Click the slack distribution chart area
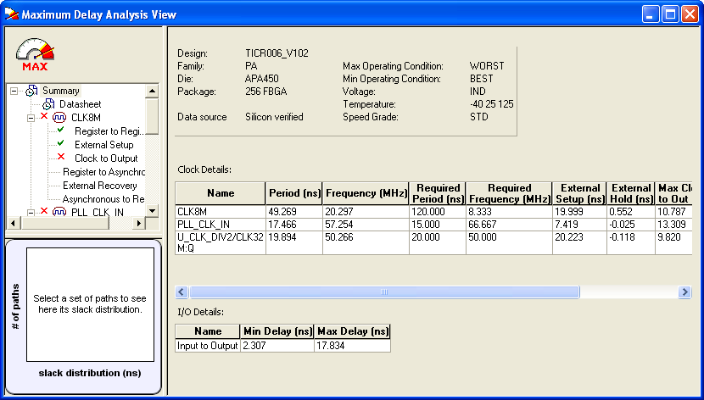Image resolution: width=704 pixels, height=400 pixels. pos(90,304)
